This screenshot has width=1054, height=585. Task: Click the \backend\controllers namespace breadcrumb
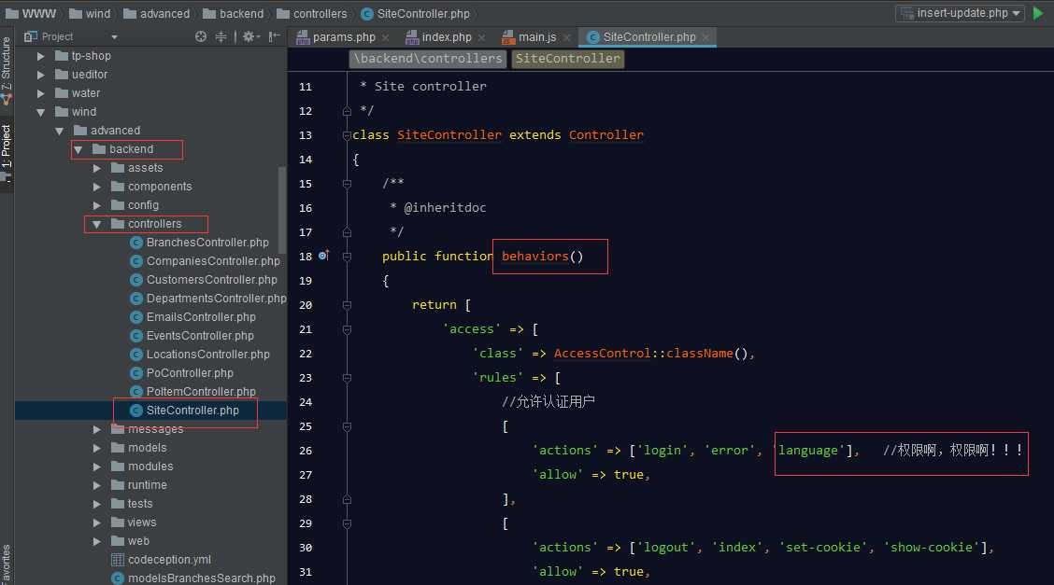pyautogui.click(x=428, y=59)
